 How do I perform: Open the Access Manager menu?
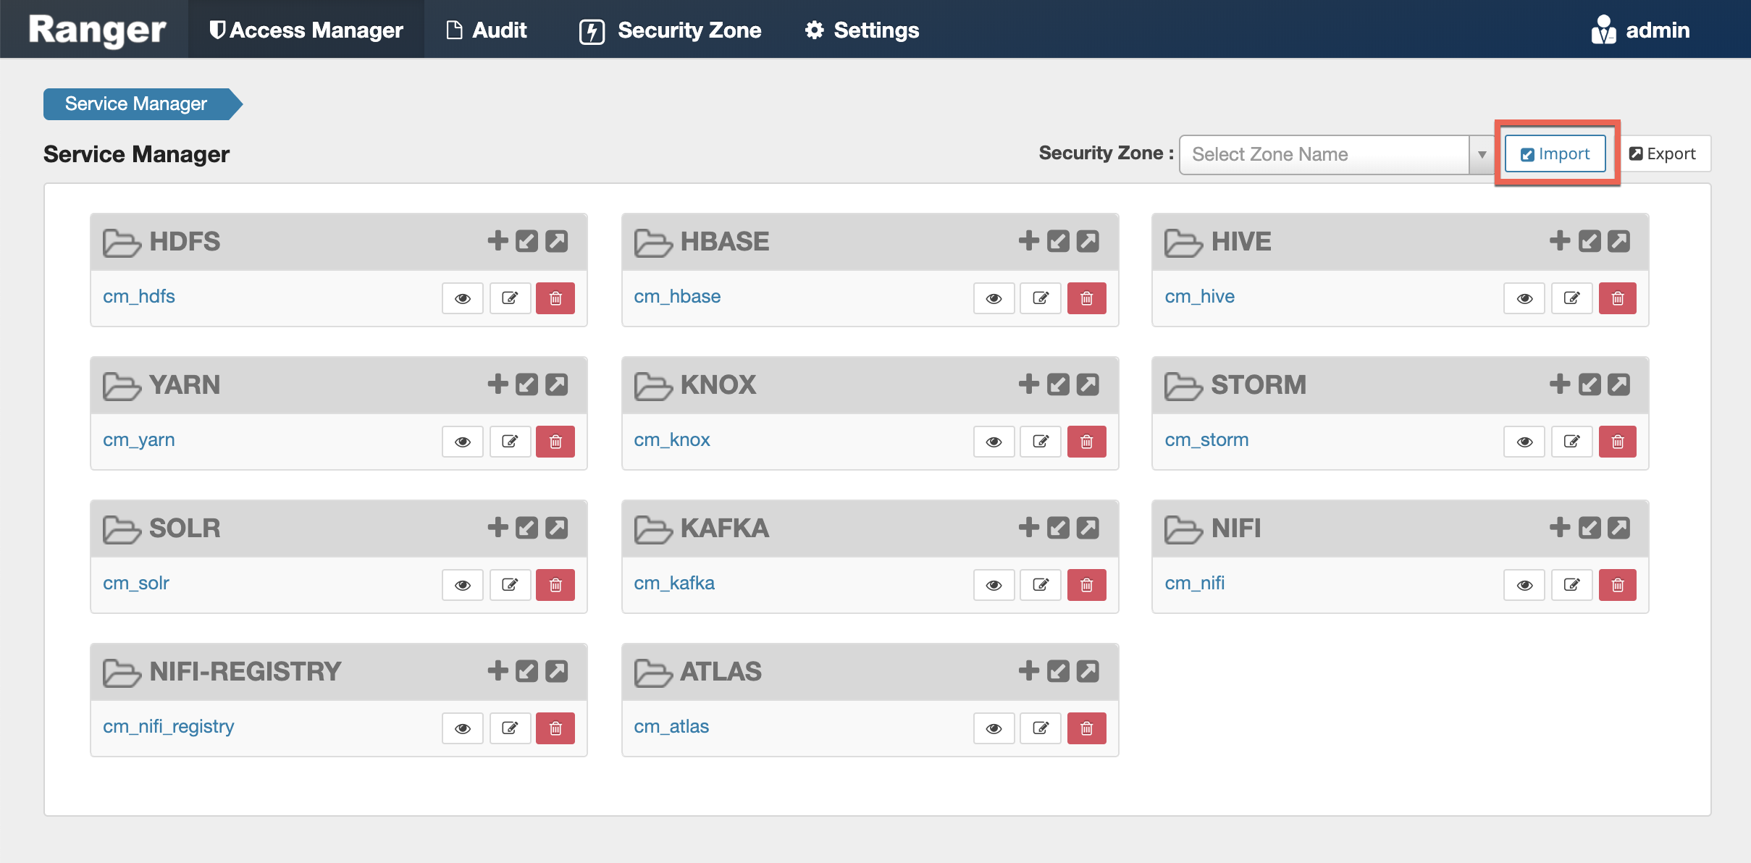306,30
